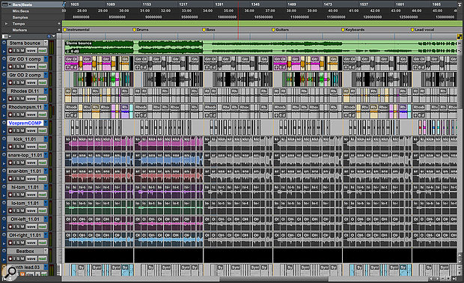Open playlist selector arrow for Gtr OD 1 comp
Image resolution: width=464 pixels, height=283 pixels.
click(x=46, y=59)
